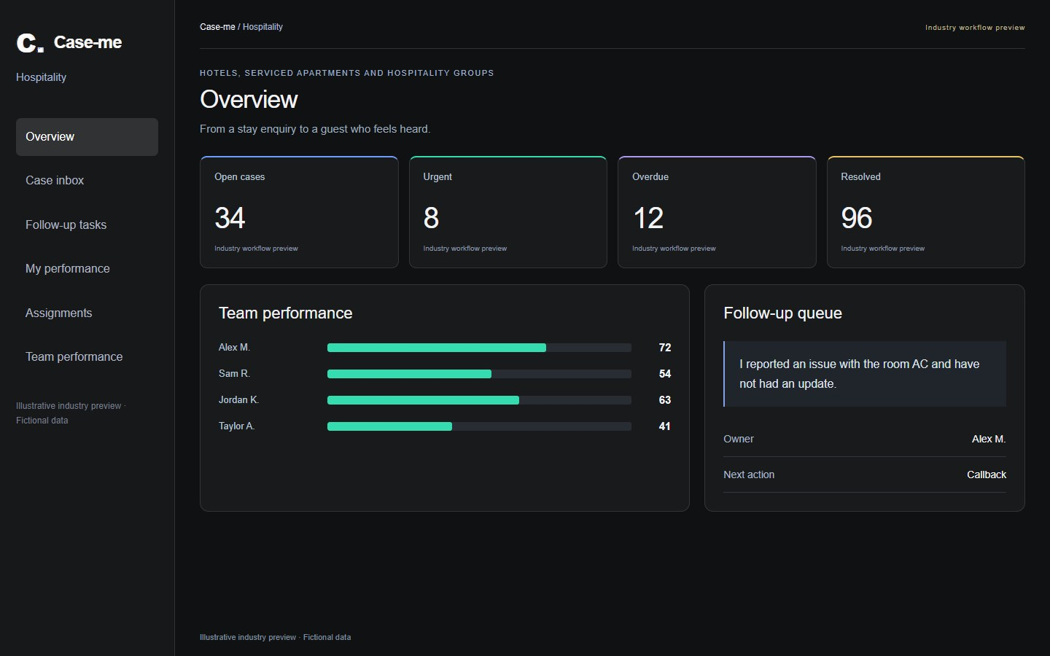
Task: Click the room AC issue message
Action: [x=865, y=374]
